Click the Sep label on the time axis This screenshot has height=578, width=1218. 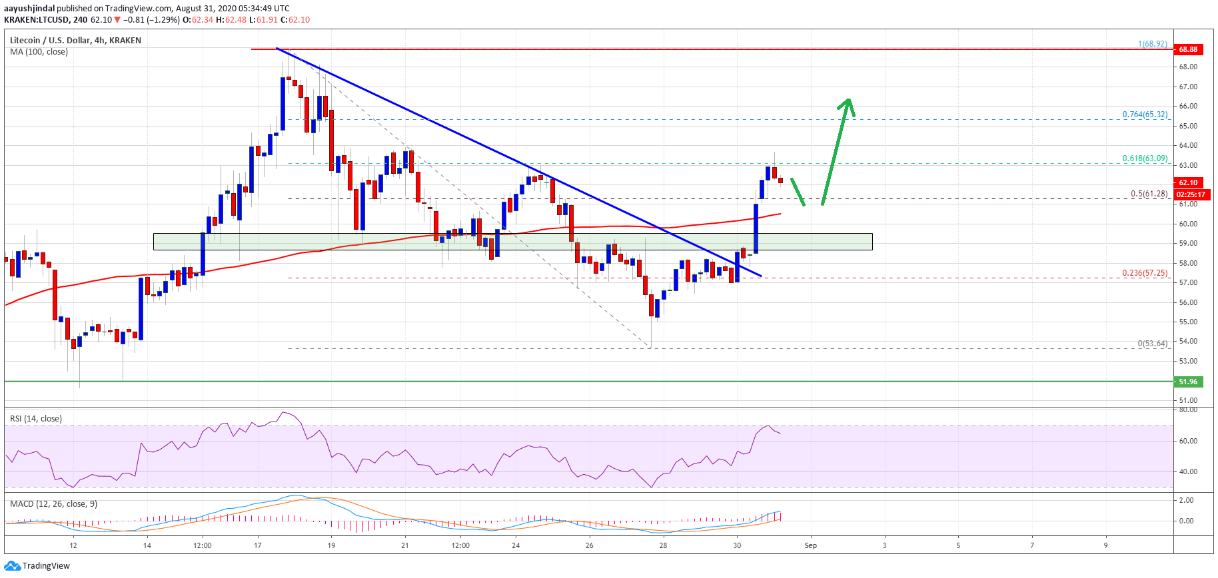tap(810, 545)
